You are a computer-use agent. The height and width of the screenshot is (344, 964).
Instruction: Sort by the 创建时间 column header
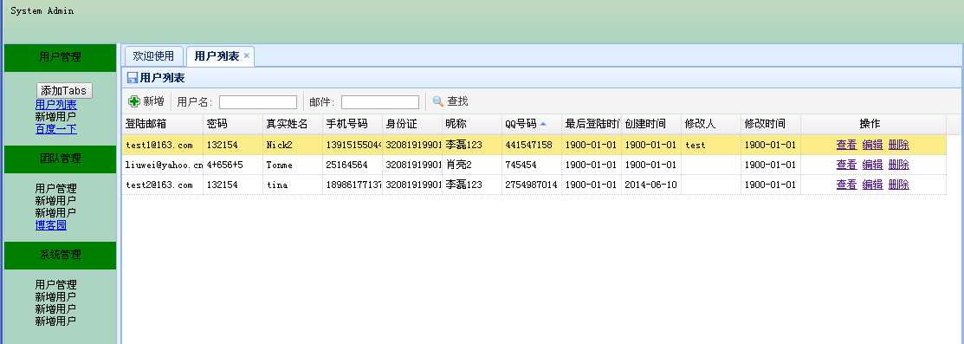click(x=651, y=124)
